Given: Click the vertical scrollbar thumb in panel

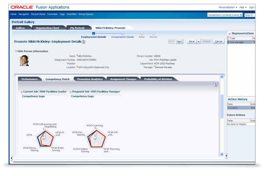Looking at the screenshot, I should 222,106.
